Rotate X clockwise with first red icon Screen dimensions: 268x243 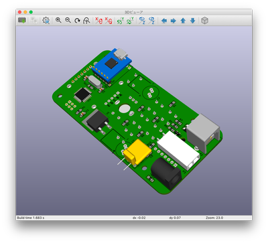(98, 21)
